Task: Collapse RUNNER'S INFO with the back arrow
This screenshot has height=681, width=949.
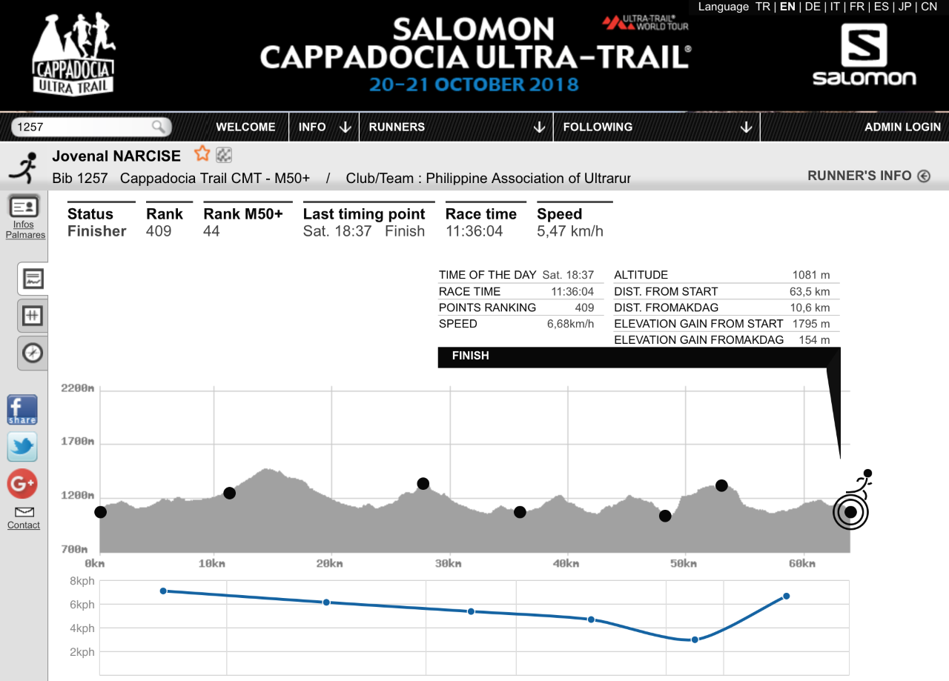Action: [x=923, y=176]
